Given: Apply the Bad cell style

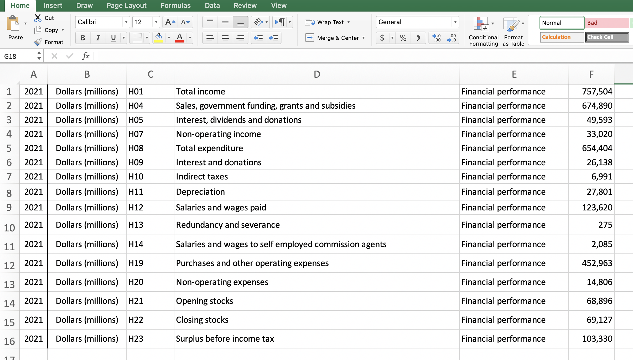Looking at the screenshot, I should (x=606, y=23).
